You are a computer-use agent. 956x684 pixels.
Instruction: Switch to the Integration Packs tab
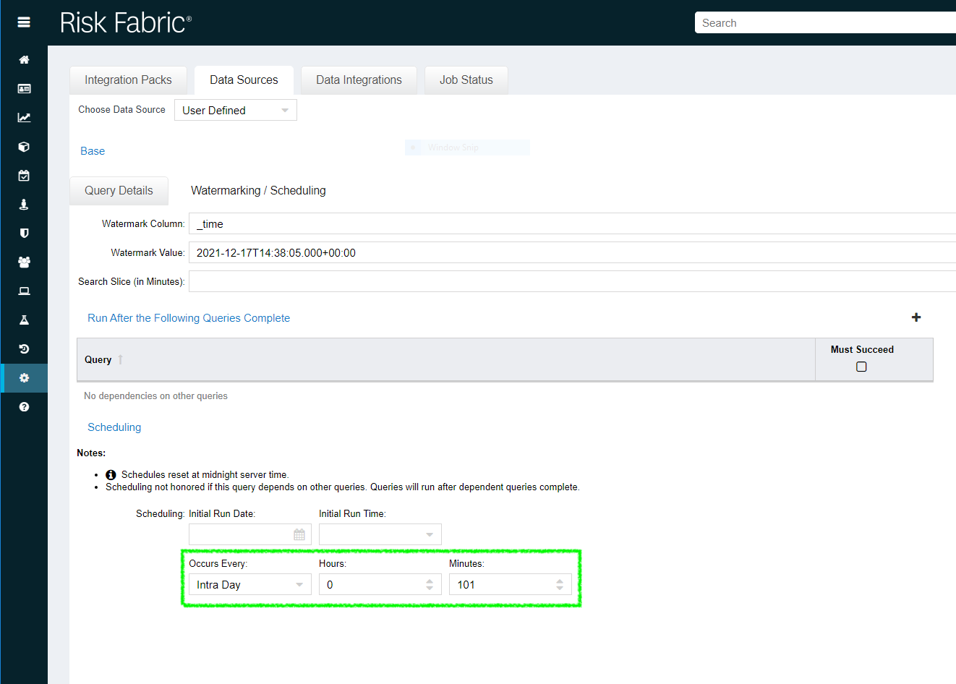click(x=128, y=80)
